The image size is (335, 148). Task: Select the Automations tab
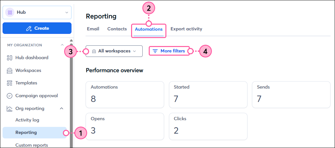click(x=149, y=29)
